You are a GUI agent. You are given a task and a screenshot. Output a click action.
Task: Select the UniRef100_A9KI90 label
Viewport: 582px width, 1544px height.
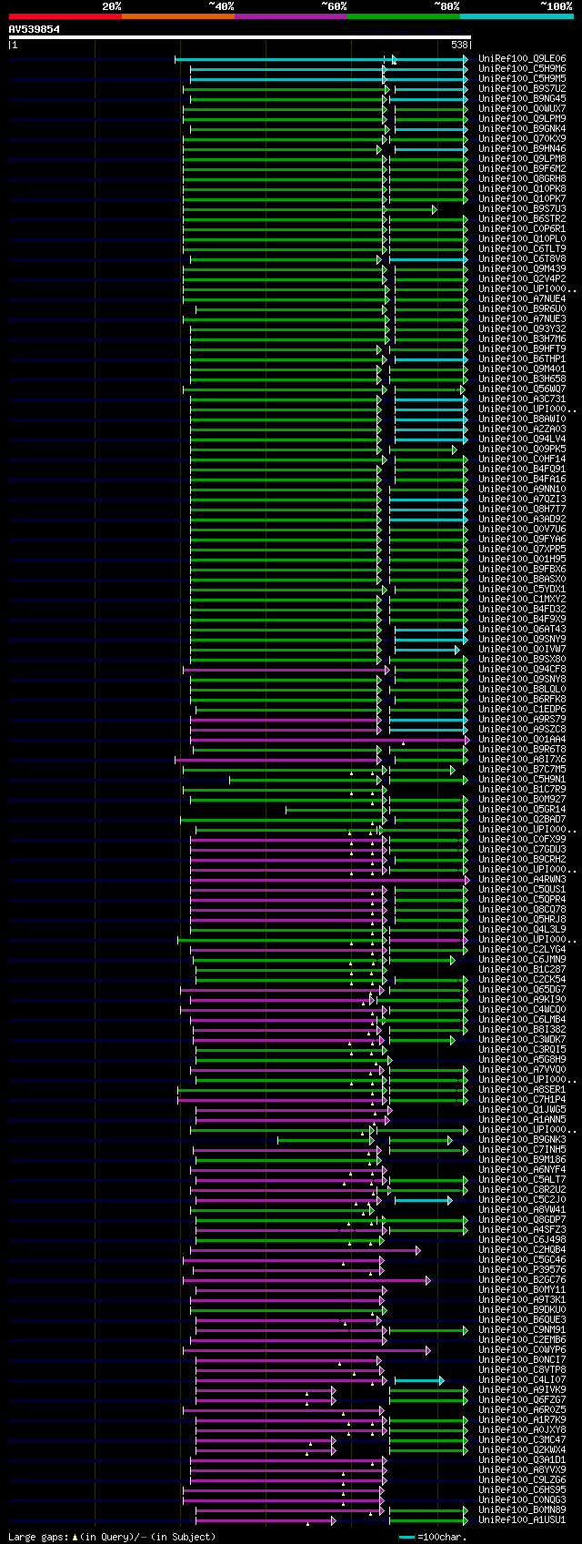pos(522,1000)
